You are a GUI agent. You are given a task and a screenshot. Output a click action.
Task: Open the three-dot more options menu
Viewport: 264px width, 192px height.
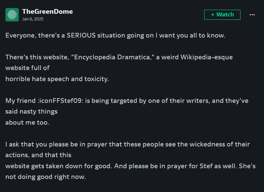252,15
